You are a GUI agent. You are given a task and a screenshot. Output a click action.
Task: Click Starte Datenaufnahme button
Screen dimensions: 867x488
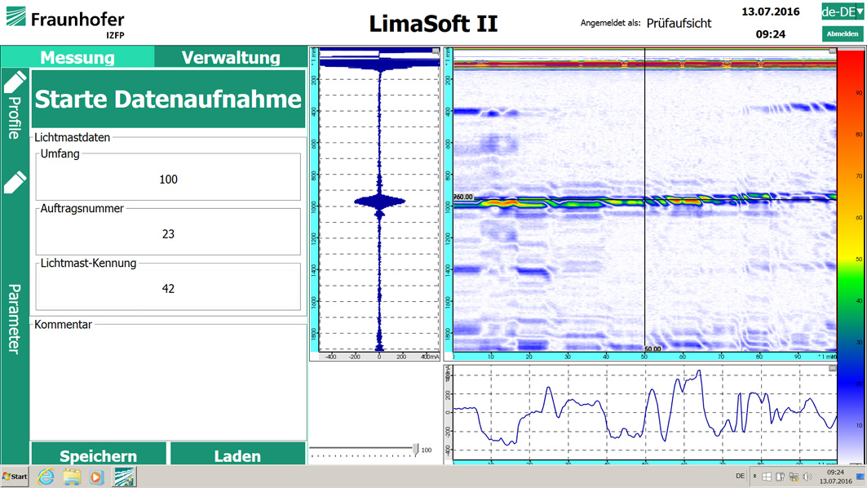[168, 99]
